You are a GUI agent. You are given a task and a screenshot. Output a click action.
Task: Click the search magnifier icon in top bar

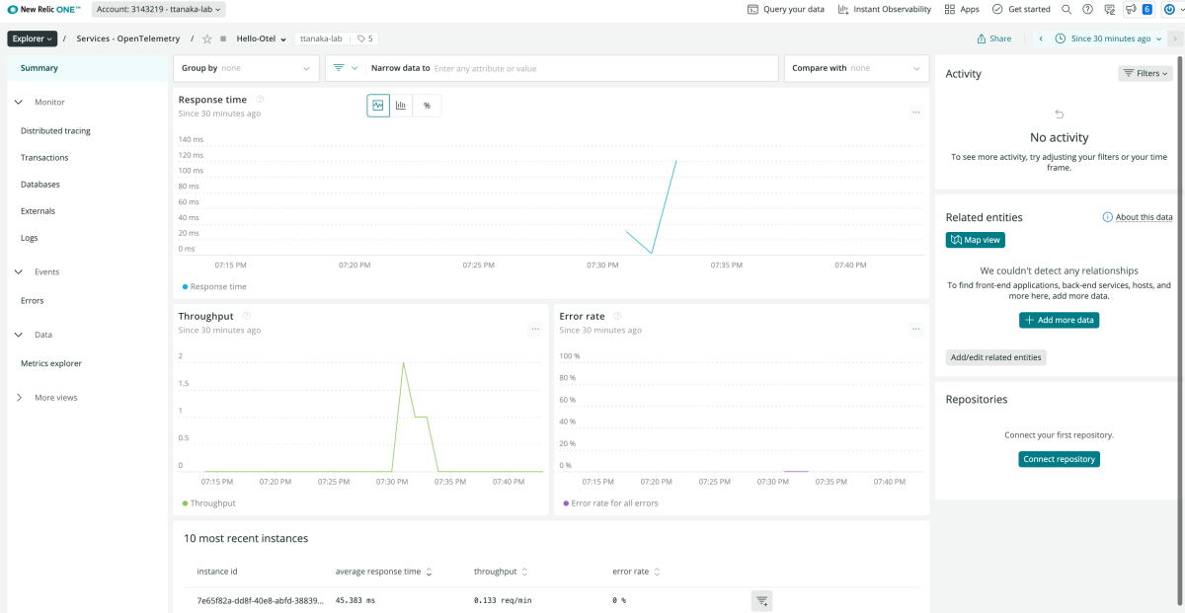pyautogui.click(x=1066, y=9)
